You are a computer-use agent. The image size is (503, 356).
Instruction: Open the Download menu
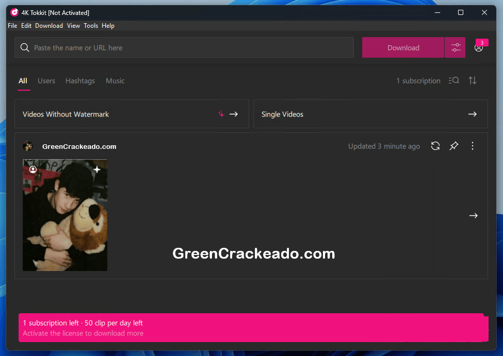[x=48, y=25]
